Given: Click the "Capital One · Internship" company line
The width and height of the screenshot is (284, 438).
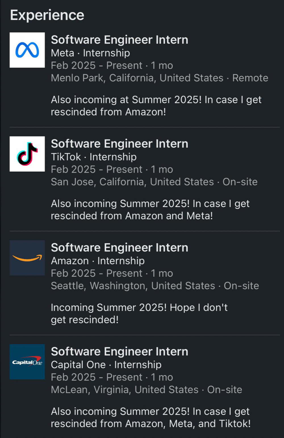Looking at the screenshot, I should point(106,365).
